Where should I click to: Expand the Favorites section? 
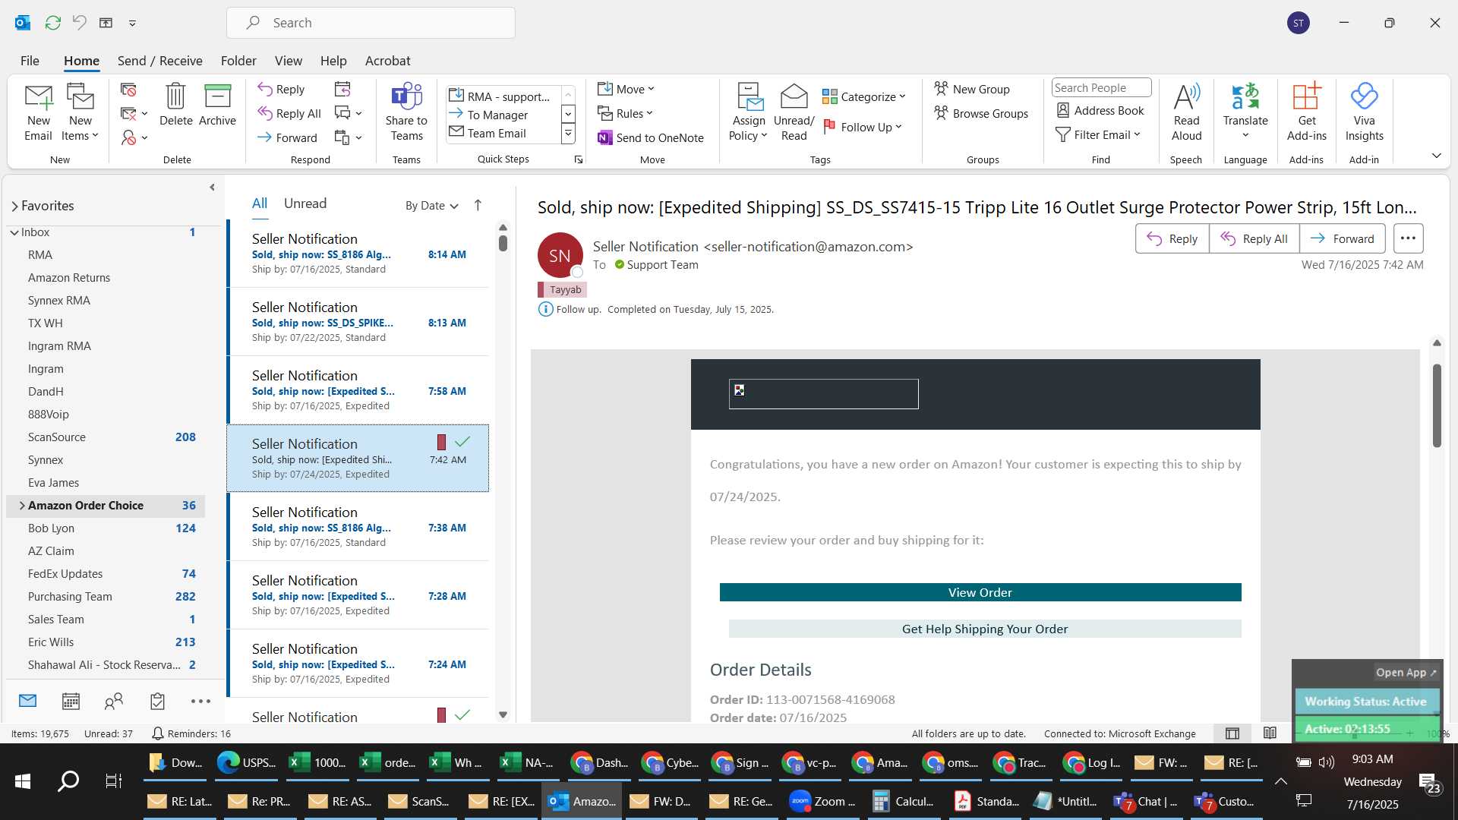click(14, 207)
